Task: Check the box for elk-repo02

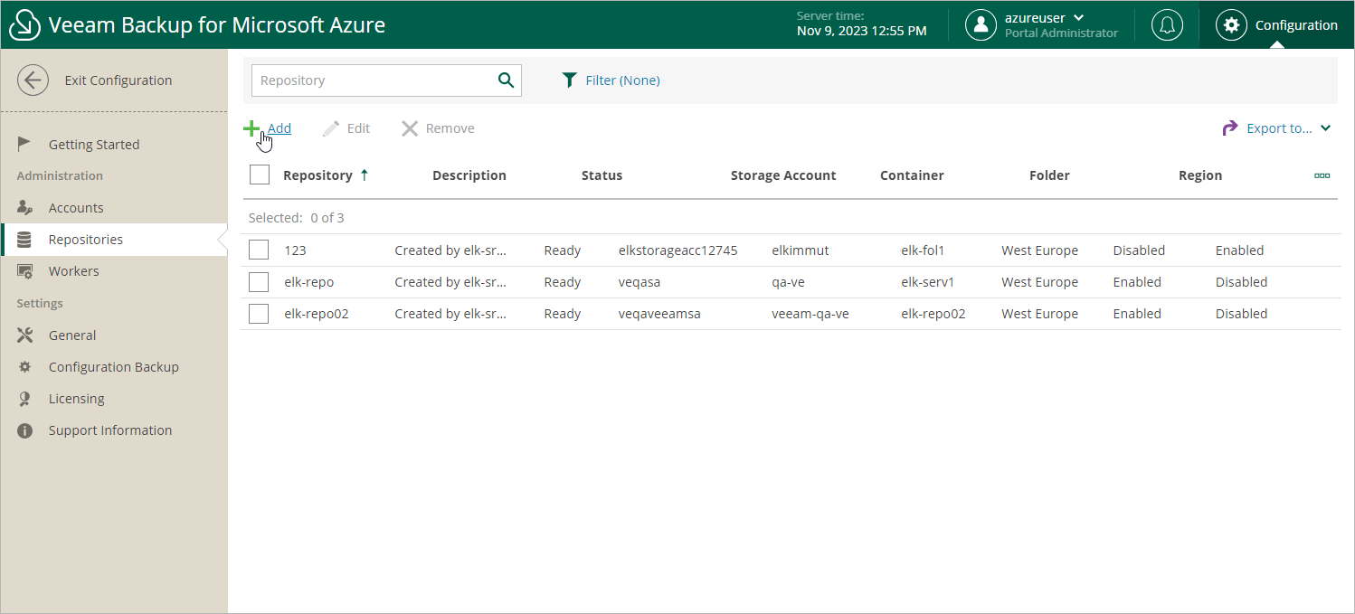Action: point(259,314)
